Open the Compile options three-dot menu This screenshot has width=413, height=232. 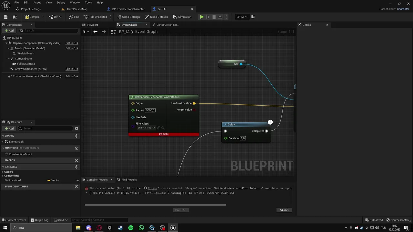[x=43, y=17]
